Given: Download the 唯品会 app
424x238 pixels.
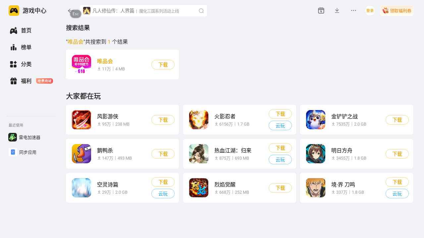Looking at the screenshot, I should pos(163,64).
